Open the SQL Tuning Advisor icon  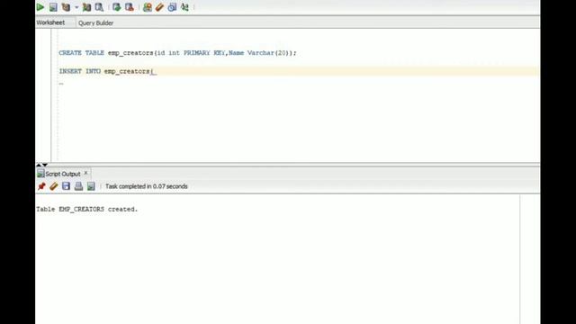point(100,7)
